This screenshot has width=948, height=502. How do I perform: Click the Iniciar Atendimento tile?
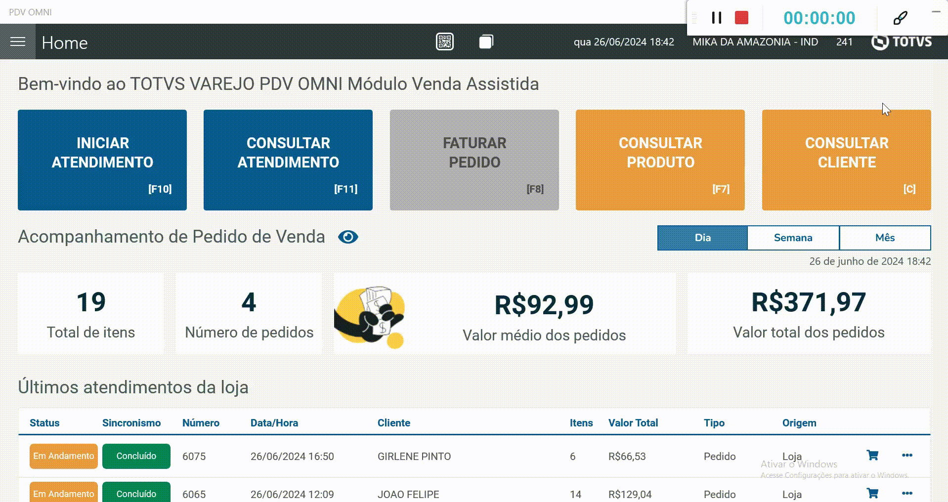click(x=102, y=160)
